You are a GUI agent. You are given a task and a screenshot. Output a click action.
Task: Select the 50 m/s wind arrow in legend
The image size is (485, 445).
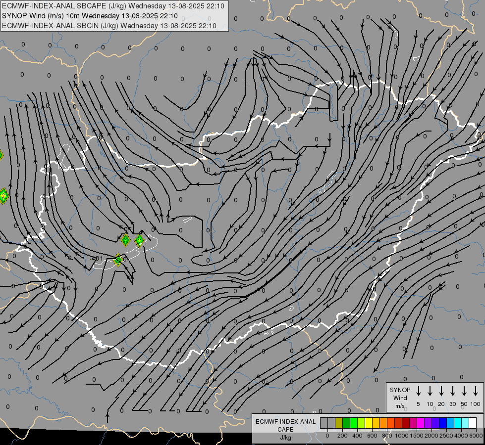click(x=464, y=391)
